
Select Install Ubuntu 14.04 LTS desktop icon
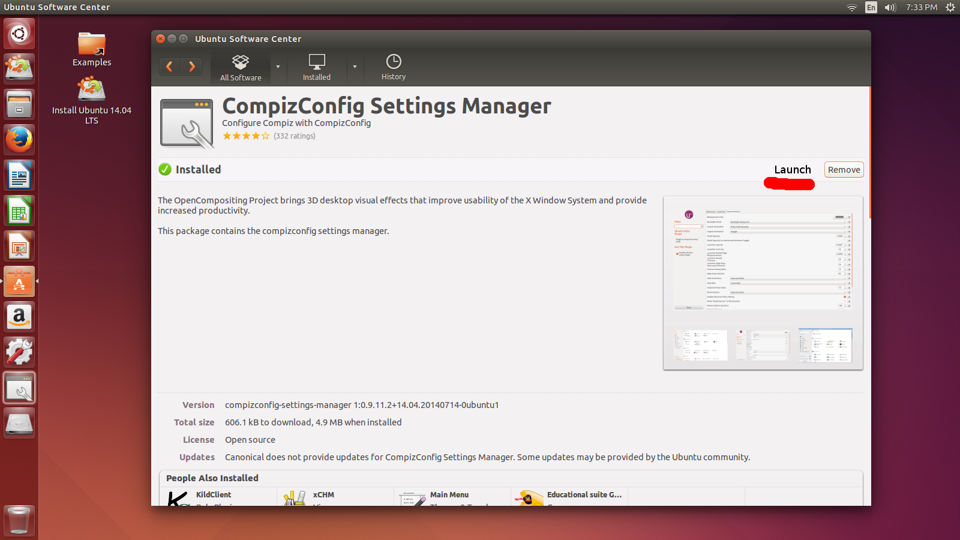(92, 101)
